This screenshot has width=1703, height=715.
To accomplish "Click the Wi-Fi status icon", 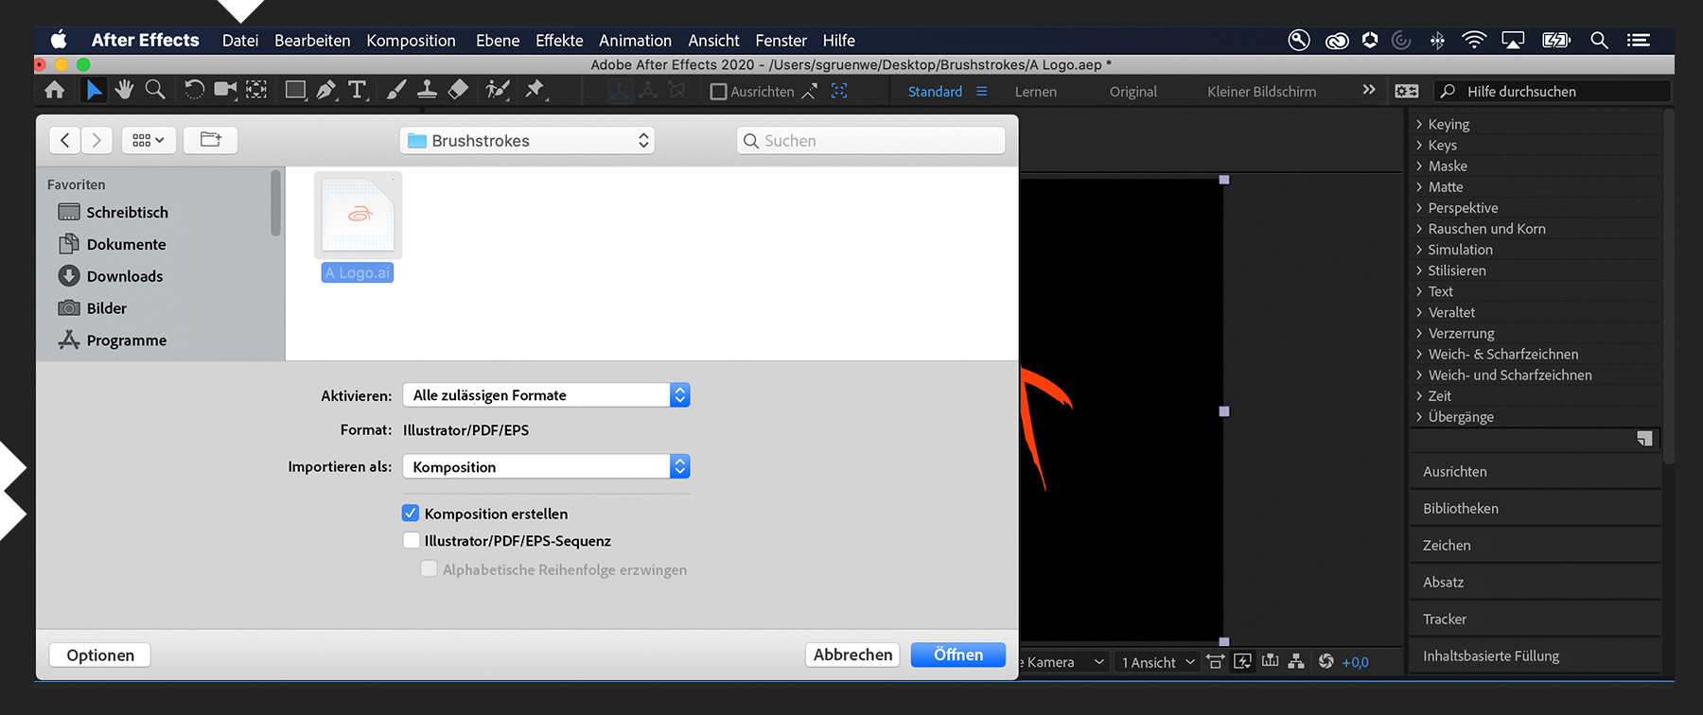I will [x=1473, y=40].
